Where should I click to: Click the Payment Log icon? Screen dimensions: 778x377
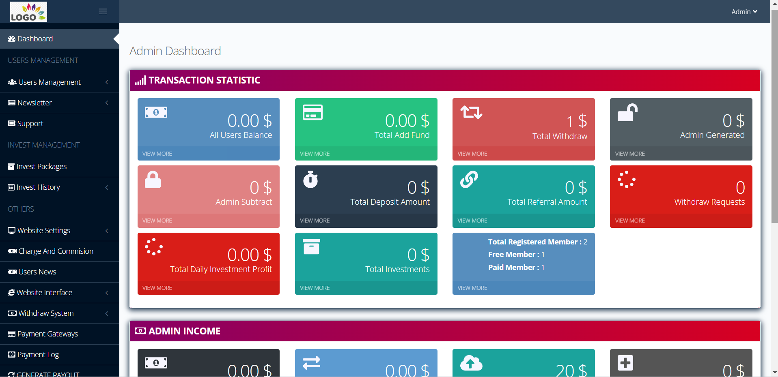click(x=12, y=355)
